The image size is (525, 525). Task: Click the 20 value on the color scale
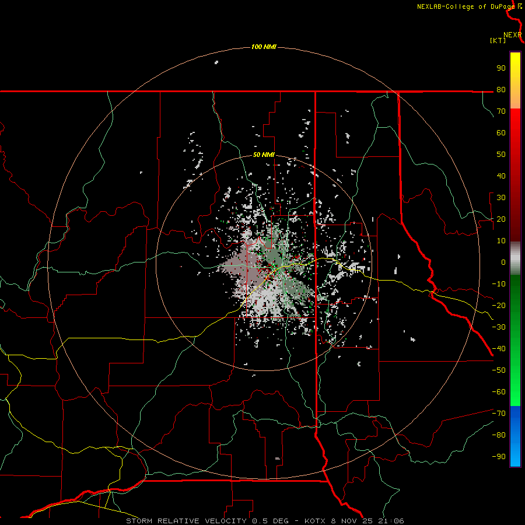tap(501, 219)
